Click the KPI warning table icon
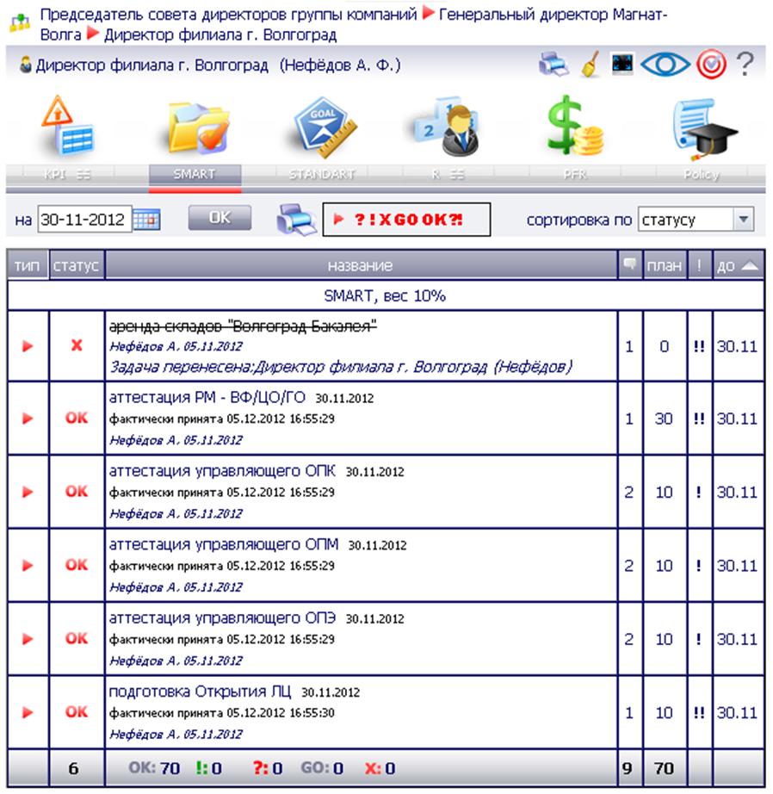773x794 pixels. (68, 125)
